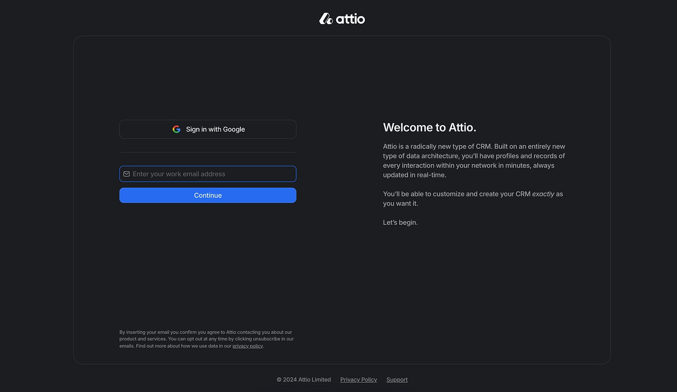Open the footer Privacy Policy link
This screenshot has height=392, width=677.
358,379
